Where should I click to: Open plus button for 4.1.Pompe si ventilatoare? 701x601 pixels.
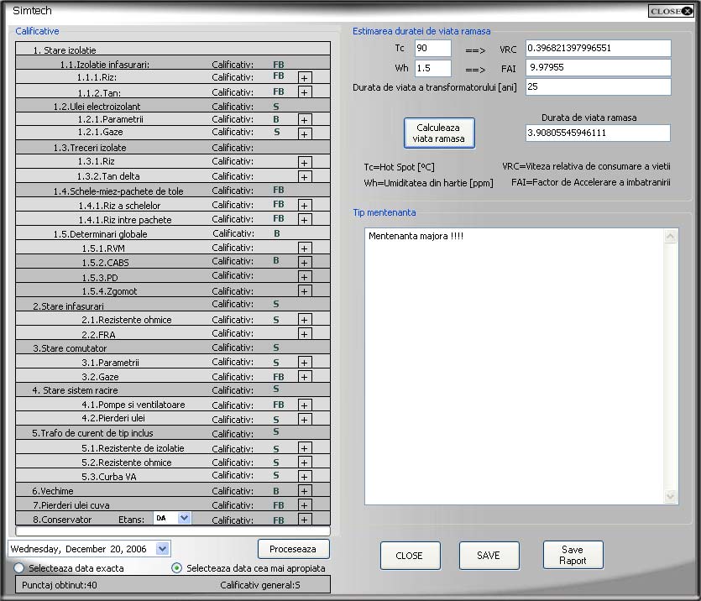305,405
